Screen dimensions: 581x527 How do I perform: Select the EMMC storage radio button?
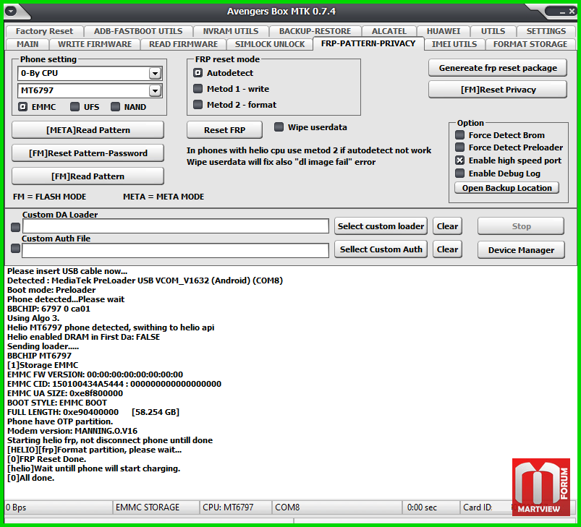[23, 107]
